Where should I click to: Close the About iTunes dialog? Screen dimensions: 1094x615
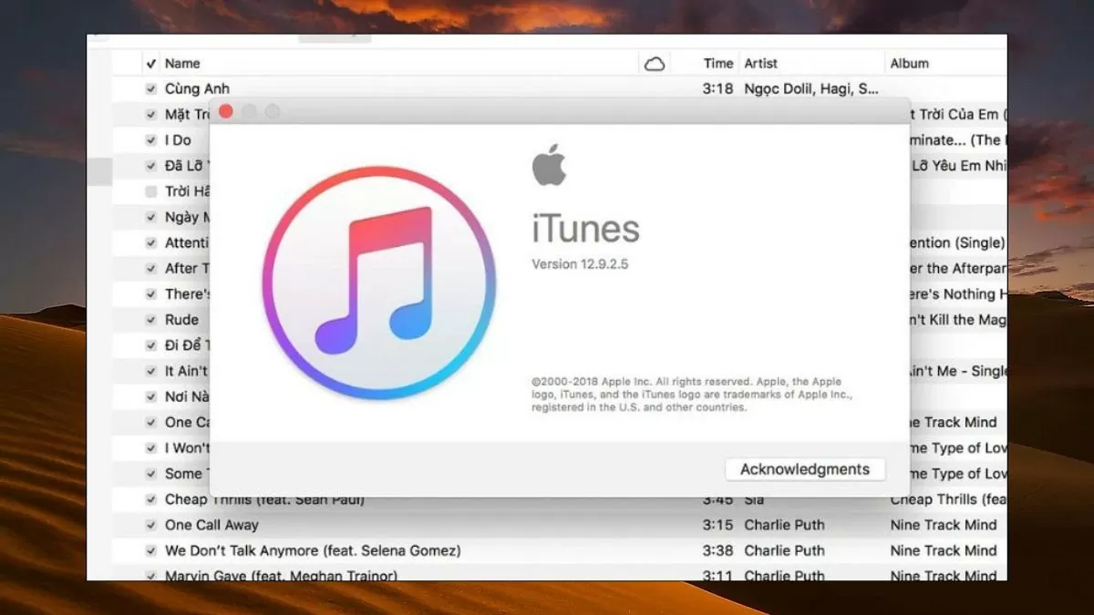pyautogui.click(x=226, y=111)
